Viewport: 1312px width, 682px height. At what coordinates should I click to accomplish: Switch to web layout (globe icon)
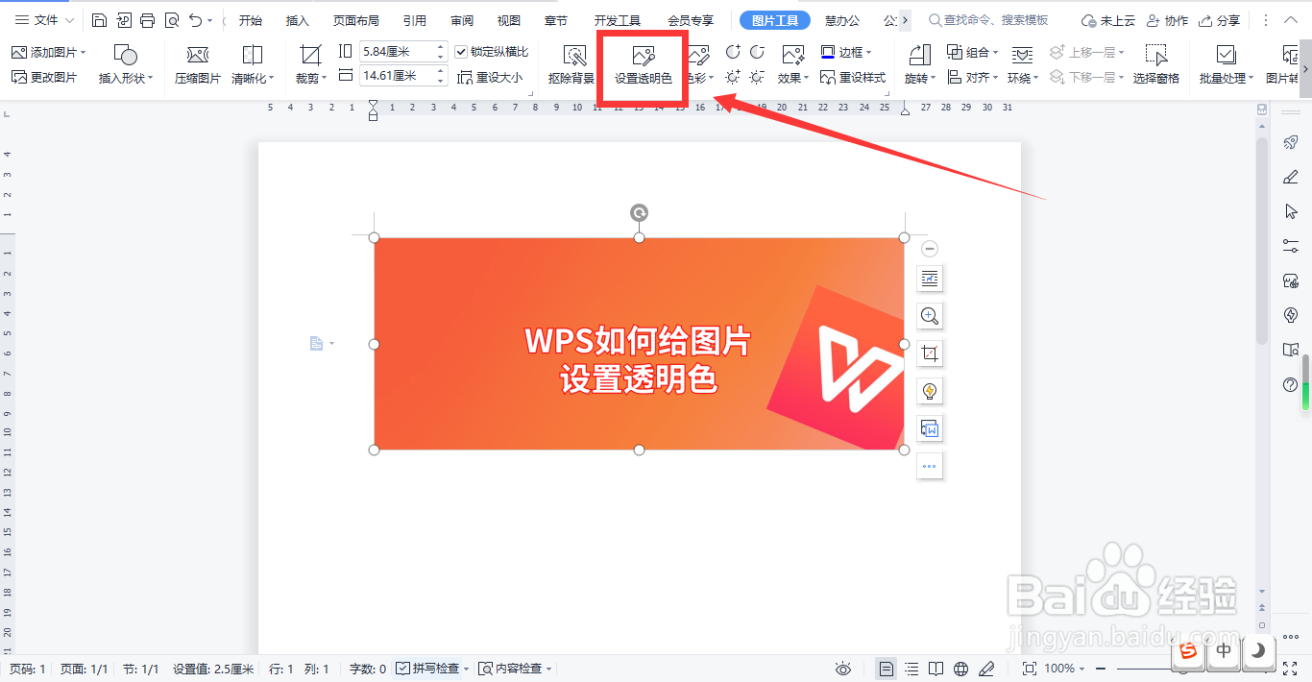click(x=961, y=669)
